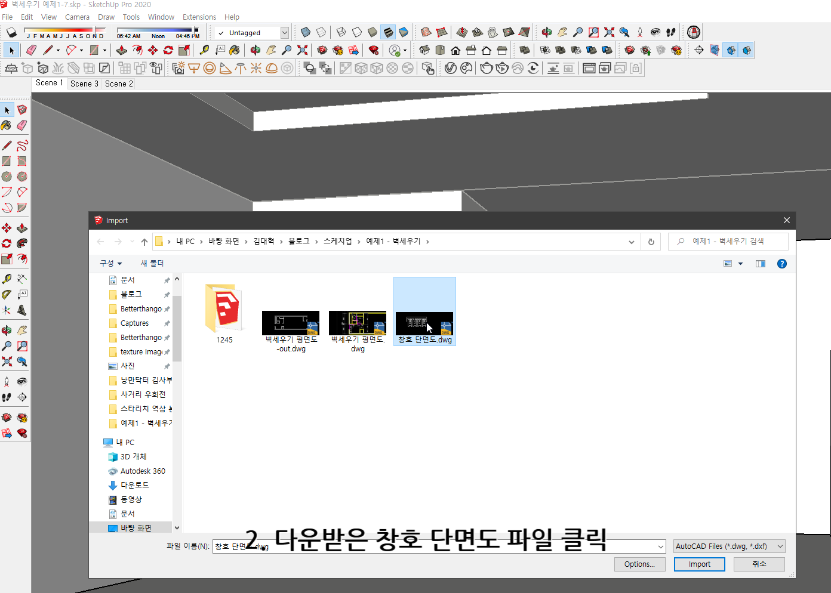Activate the Look Around eye tool
Viewport: 831px width, 593px height.
pos(655,32)
